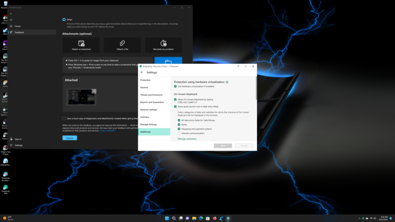Toggle Open On-Screen Keyboard by typing shortcut
The width and height of the screenshot is (395, 222).
(x=175, y=99)
